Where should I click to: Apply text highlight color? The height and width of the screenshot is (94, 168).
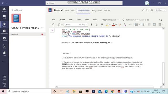(107, 25)
